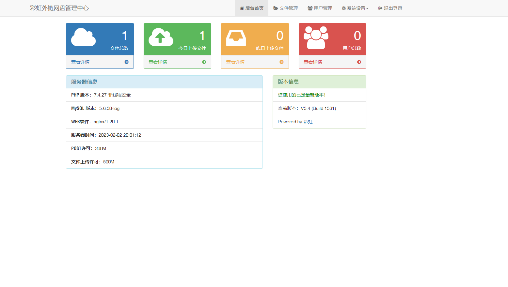Open the 文件管理 nav item
508x287 pixels.
tap(286, 8)
